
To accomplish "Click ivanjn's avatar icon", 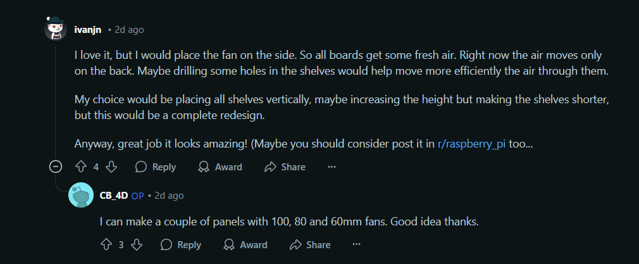I will 55,29.
